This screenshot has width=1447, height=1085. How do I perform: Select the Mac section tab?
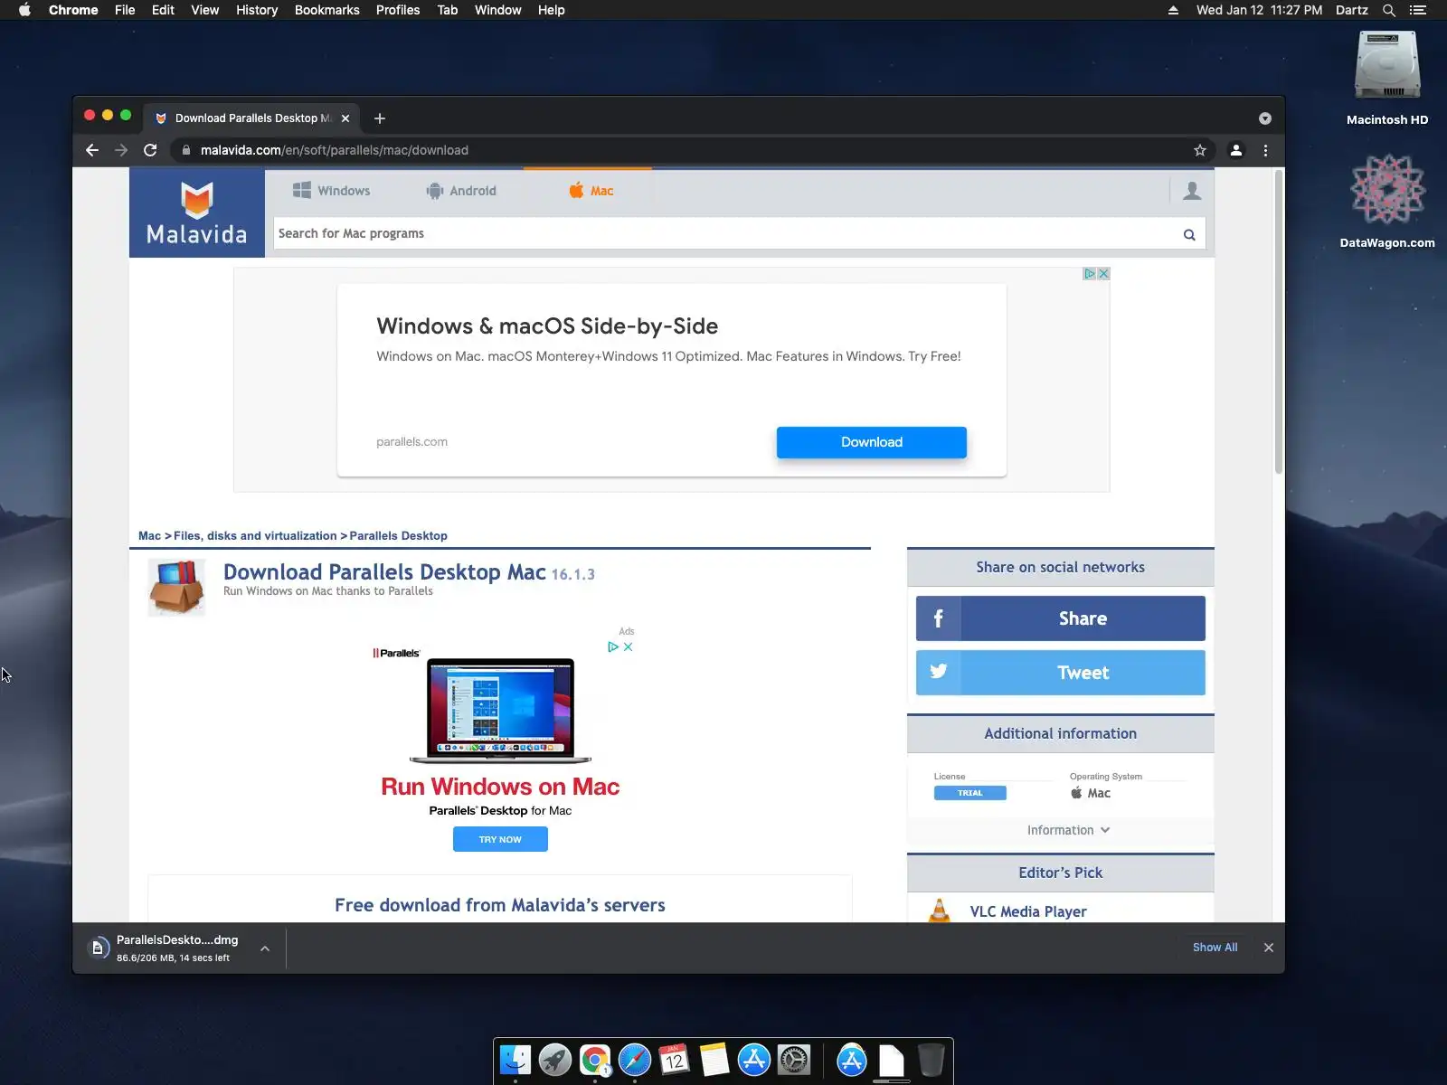point(591,191)
